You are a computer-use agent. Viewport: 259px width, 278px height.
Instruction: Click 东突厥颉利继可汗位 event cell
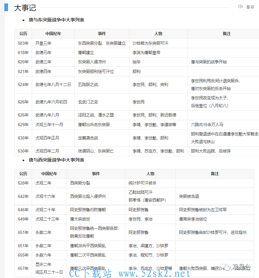[x=102, y=71]
